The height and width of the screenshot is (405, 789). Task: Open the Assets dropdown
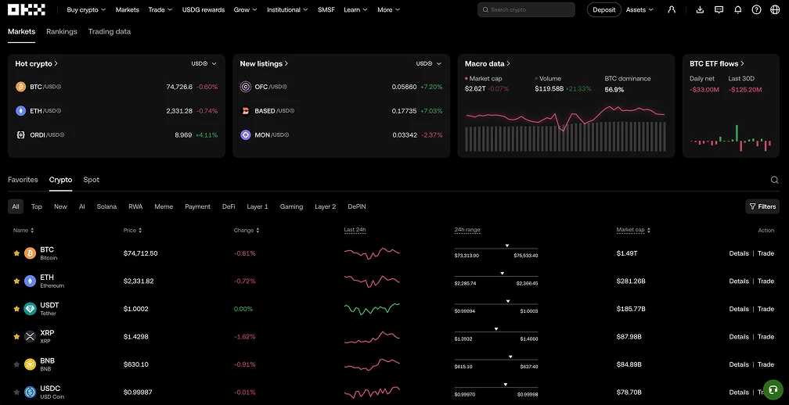[x=639, y=9]
